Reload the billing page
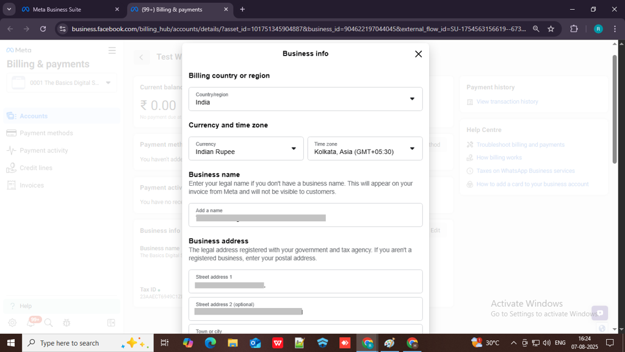This screenshot has width=625, height=352. tap(43, 29)
